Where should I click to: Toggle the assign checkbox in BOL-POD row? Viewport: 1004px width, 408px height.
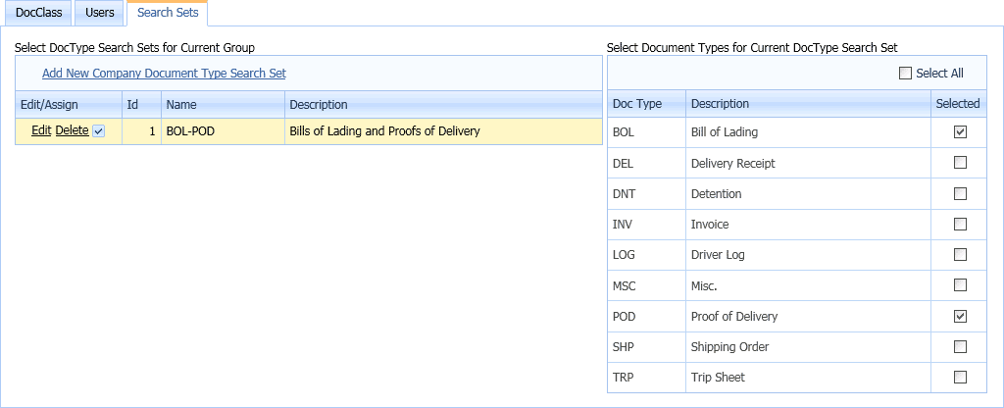99,131
